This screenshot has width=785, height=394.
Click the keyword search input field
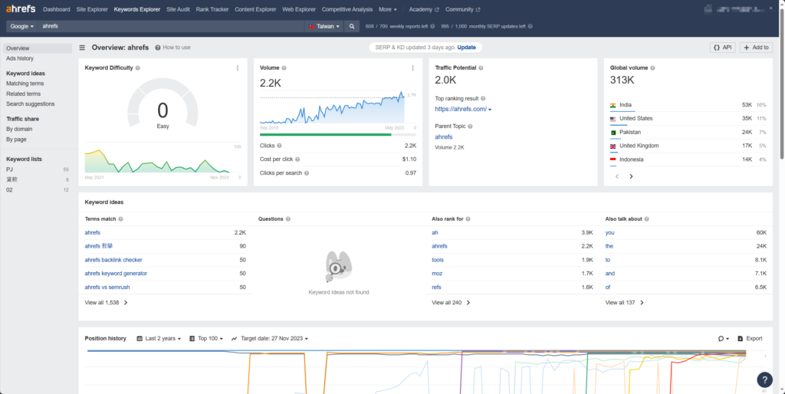(x=171, y=27)
